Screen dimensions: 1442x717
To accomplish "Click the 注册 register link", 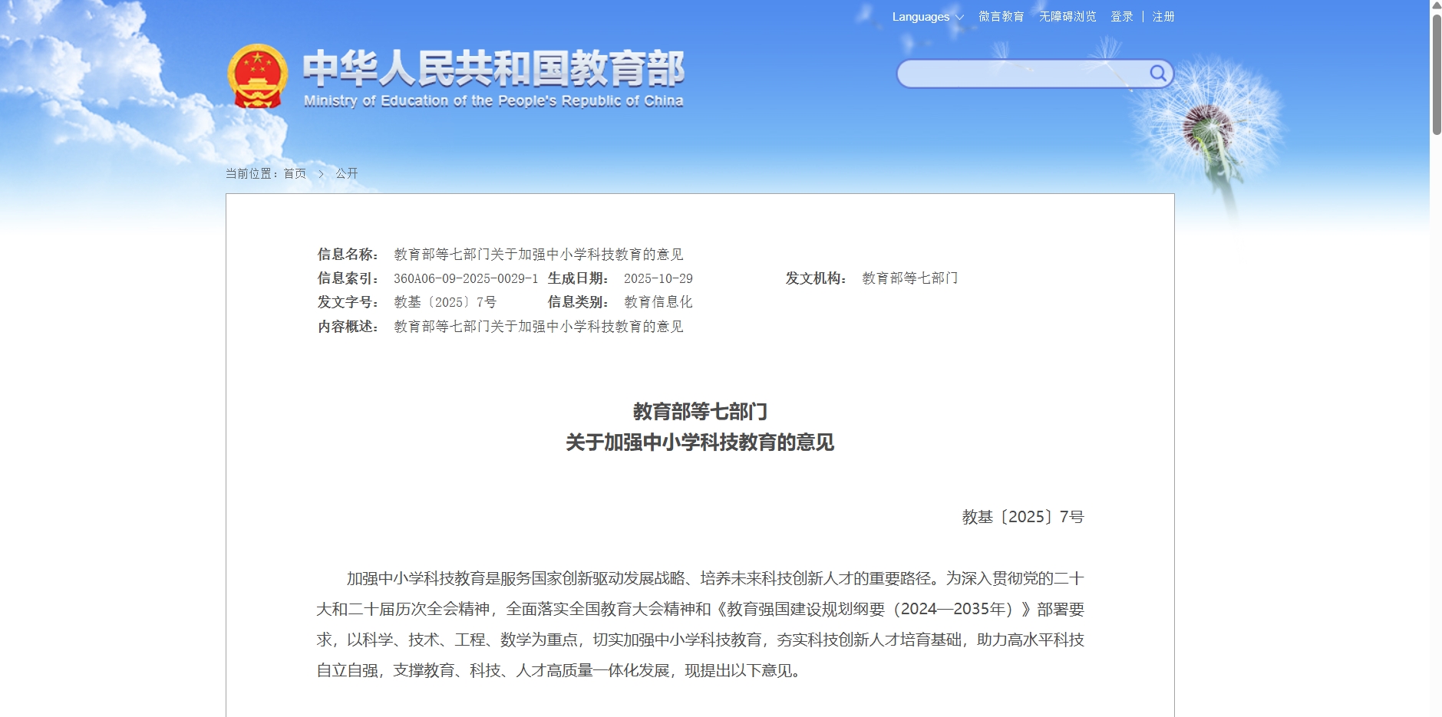I will tap(1163, 17).
